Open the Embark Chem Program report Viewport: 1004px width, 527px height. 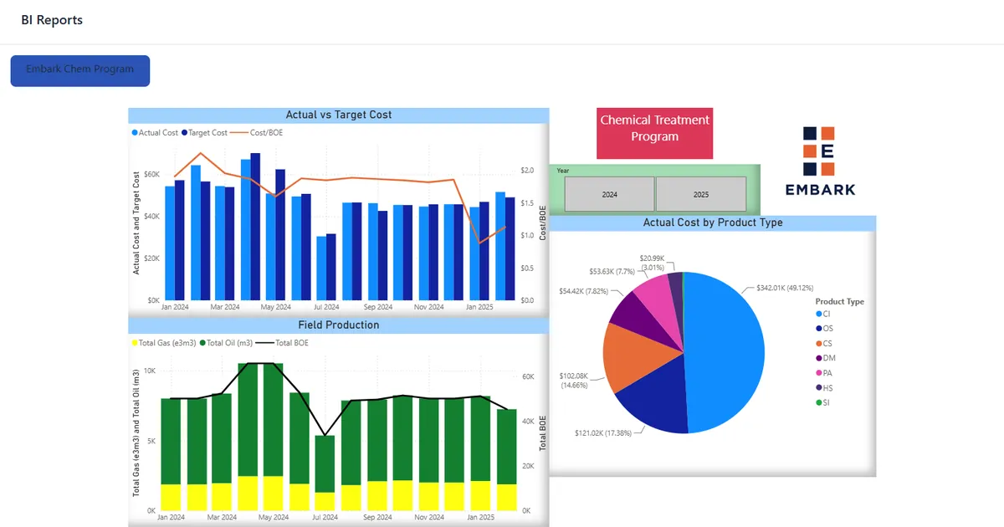coord(80,71)
